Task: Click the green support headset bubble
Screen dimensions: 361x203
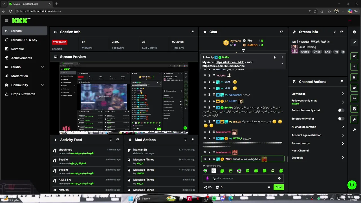Action: point(352,185)
